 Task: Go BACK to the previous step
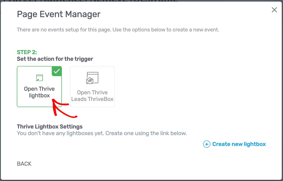(x=24, y=164)
